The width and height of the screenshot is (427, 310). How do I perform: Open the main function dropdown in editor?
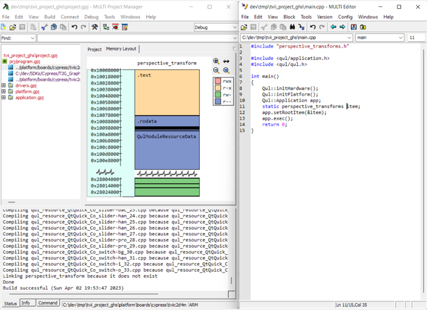(x=400, y=38)
